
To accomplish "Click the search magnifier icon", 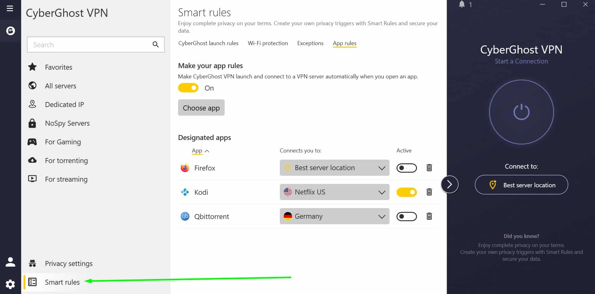I will click(156, 44).
